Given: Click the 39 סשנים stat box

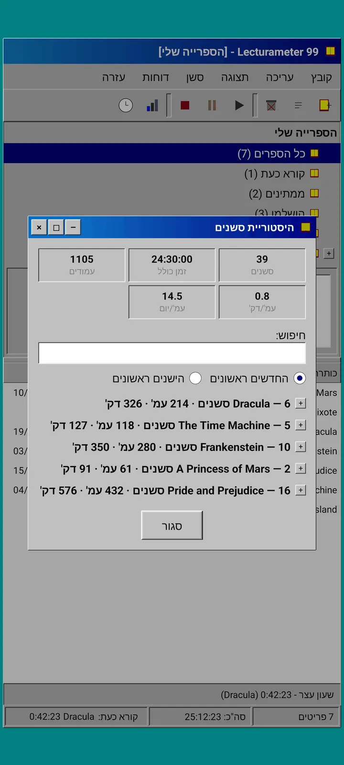Looking at the screenshot, I should point(262,265).
